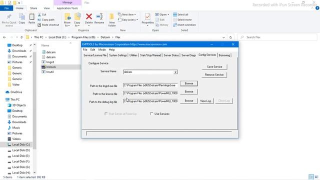
Task: Expand Easy access dropdown
Action: coord(128,19)
